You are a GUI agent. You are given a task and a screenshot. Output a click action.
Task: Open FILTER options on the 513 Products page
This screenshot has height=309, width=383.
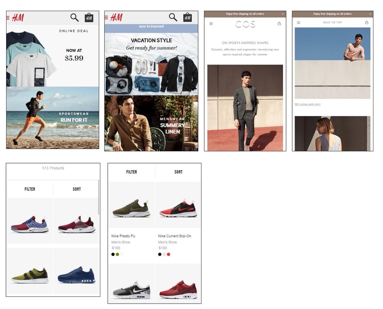click(x=29, y=189)
